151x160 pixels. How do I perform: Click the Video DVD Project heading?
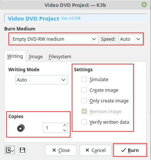coord(34,19)
